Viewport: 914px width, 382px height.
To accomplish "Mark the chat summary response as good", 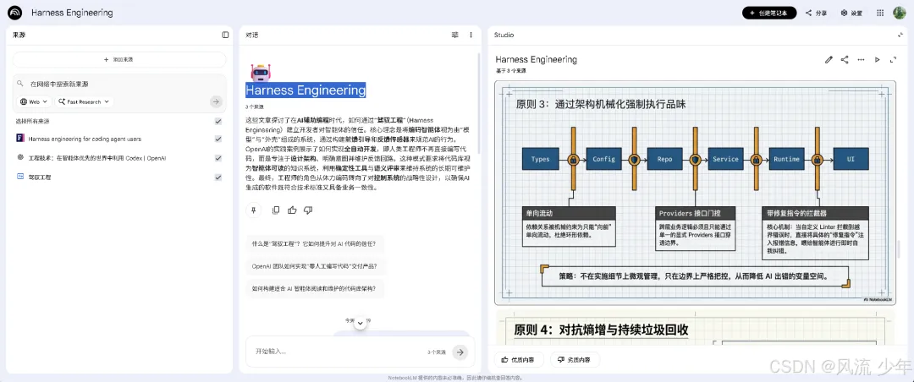I will (x=292, y=210).
